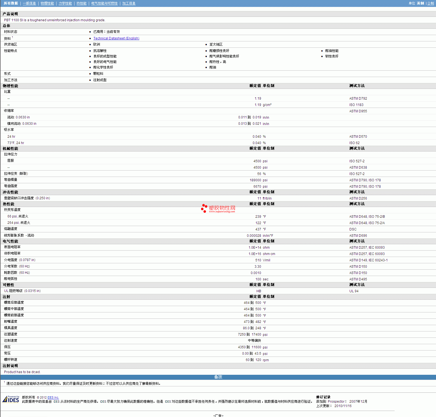Click the IDES Inc. copyright link

pos(53,397)
